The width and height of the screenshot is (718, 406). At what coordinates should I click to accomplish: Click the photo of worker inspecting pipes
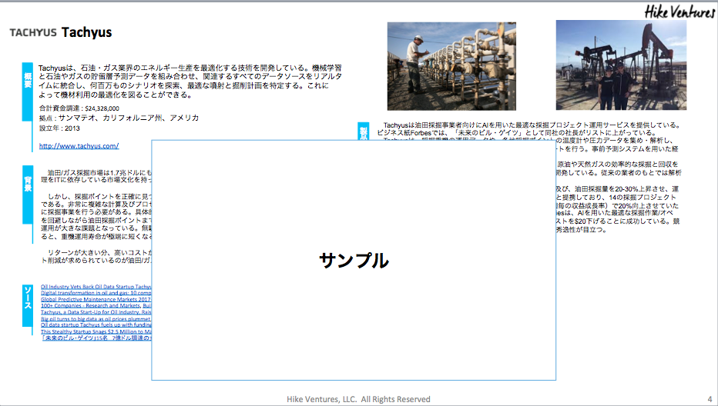(x=451, y=66)
